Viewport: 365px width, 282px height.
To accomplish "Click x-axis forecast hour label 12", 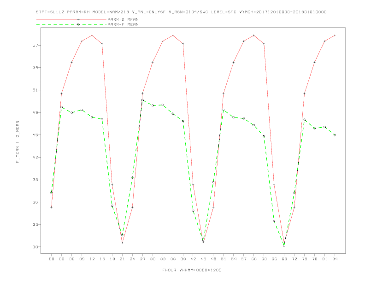I will [x=92, y=259].
